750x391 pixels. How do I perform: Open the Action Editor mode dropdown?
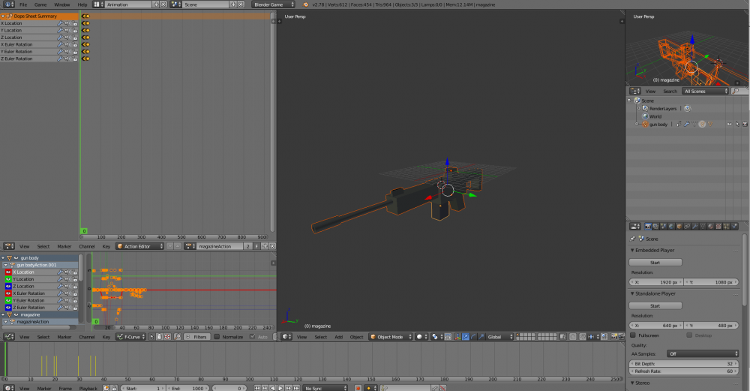coord(140,246)
